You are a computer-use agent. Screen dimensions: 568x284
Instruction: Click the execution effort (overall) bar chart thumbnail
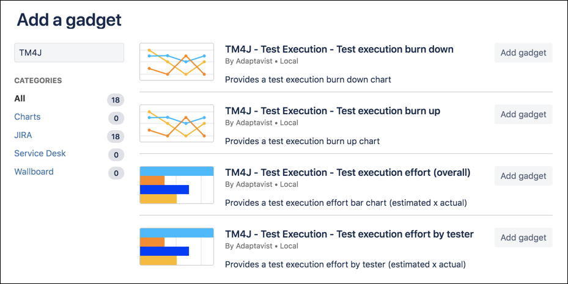point(177,185)
